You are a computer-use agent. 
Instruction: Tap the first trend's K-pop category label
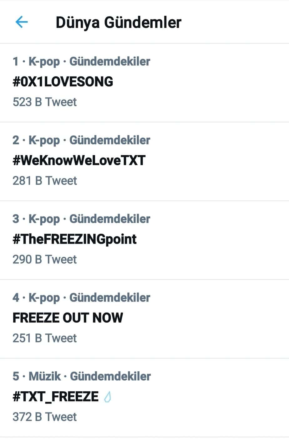coord(44,62)
